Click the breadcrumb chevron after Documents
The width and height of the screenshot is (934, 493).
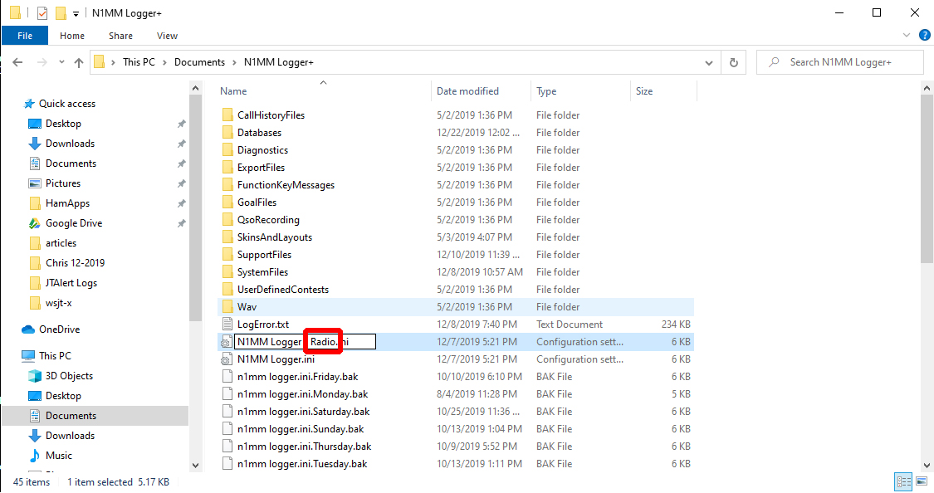pyautogui.click(x=235, y=62)
